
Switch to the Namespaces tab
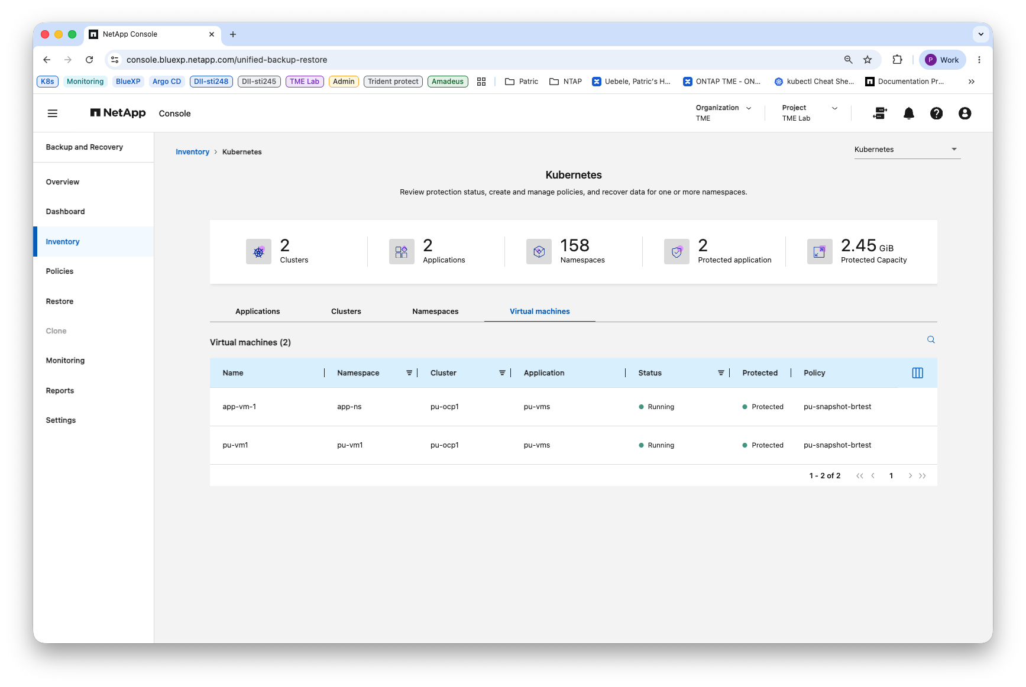(435, 312)
